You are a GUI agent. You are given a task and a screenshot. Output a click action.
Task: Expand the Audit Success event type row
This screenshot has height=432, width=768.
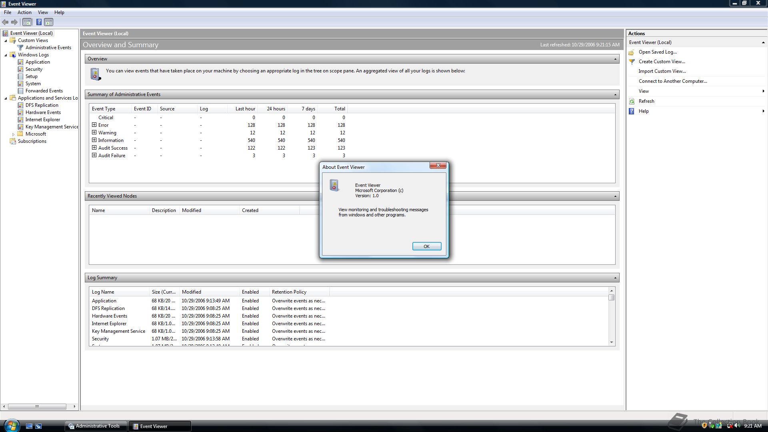pyautogui.click(x=94, y=148)
